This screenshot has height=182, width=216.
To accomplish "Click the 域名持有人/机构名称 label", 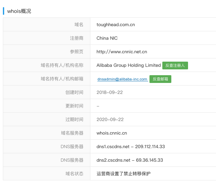I will pyautogui.click(x=62, y=65).
